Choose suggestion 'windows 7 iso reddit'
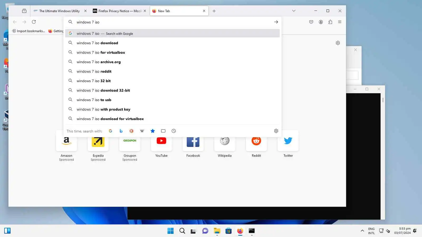The height and width of the screenshot is (237, 422). tap(172, 71)
